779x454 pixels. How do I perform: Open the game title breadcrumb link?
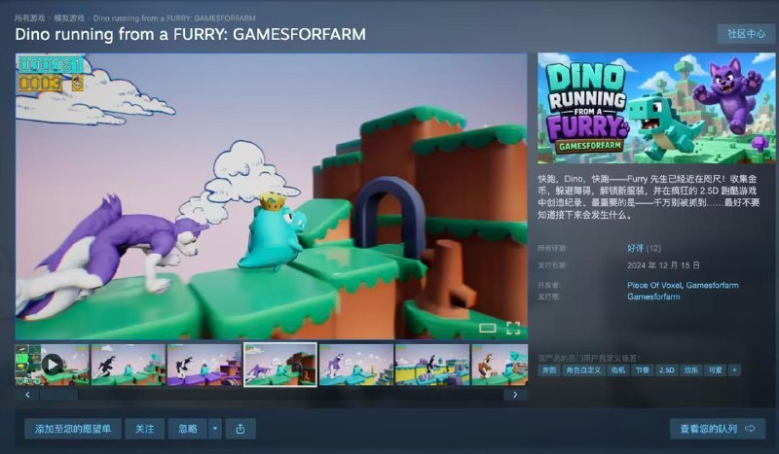174,17
